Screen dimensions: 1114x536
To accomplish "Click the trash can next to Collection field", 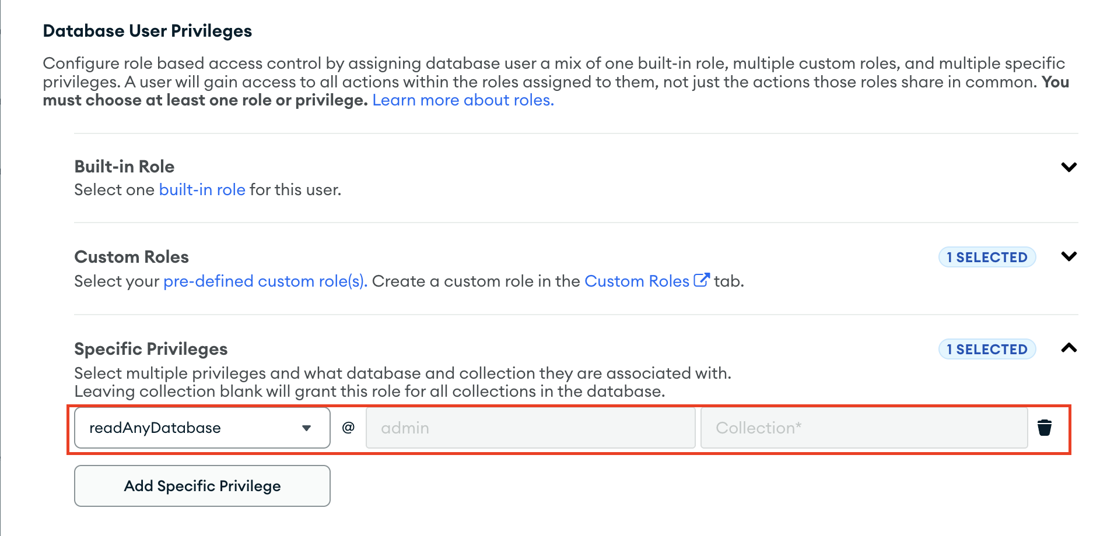I will (1045, 428).
